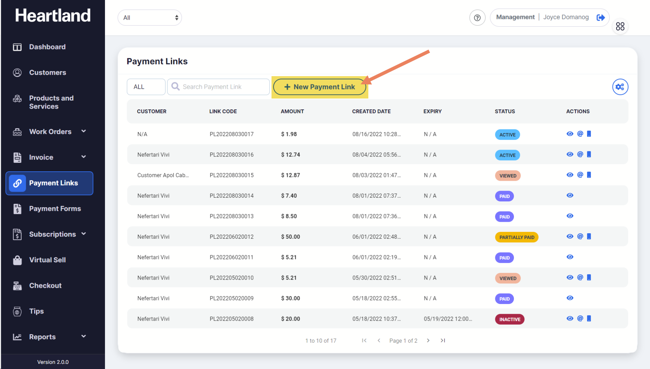View details of link PL202208030015

[x=570, y=175]
